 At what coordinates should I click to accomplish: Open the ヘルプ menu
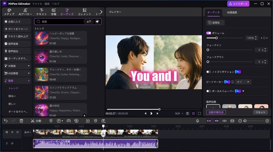[56, 4]
